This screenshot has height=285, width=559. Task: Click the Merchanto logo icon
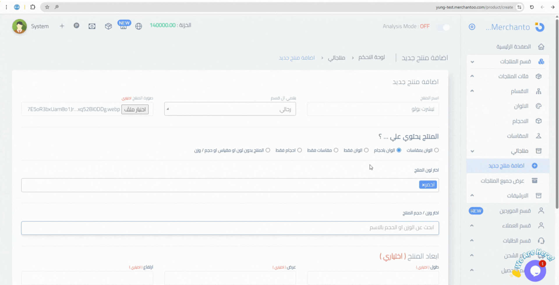tap(540, 27)
